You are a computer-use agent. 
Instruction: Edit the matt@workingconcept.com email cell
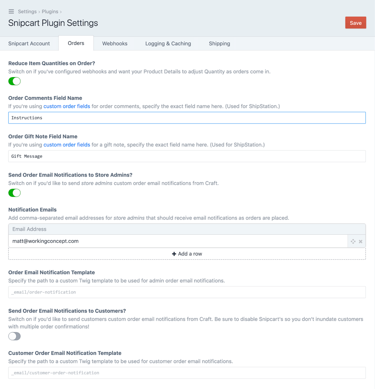(x=178, y=241)
